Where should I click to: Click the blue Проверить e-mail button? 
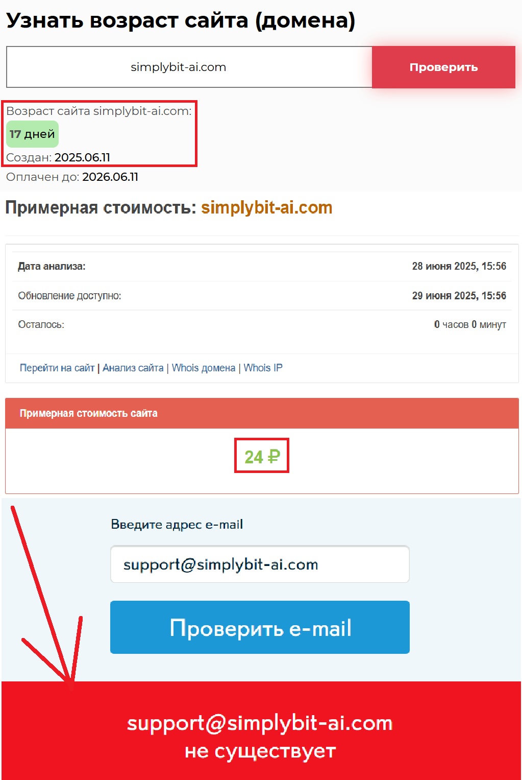260,627
